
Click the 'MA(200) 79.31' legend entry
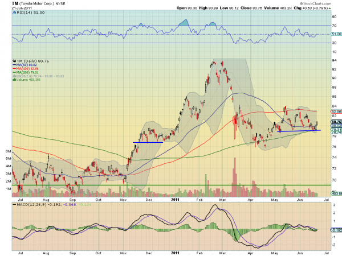[27, 72]
